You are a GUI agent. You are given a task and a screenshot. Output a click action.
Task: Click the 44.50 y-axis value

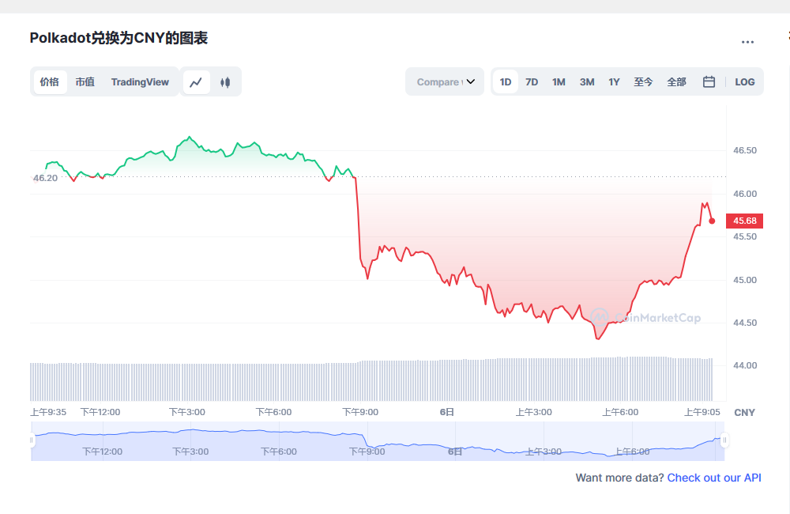click(745, 323)
